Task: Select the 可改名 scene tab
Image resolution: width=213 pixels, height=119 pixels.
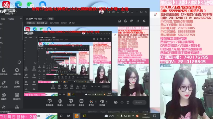Action: (x=11, y=19)
